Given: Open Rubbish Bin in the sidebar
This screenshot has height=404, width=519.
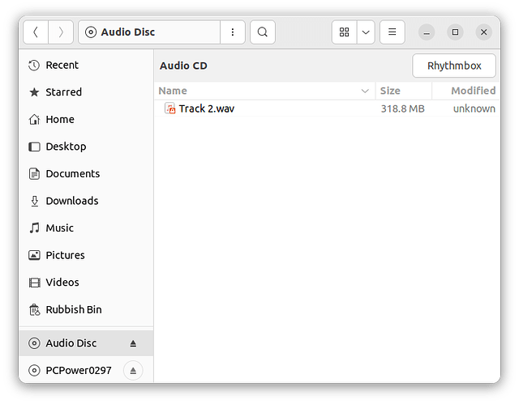Looking at the screenshot, I should 86,309.
